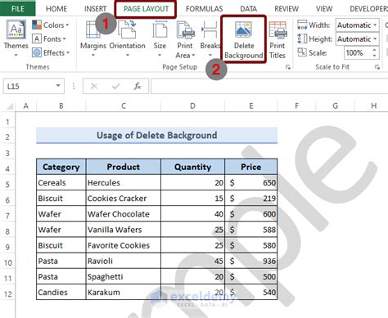
Task: Open the Orientation menu
Action: coord(127,39)
